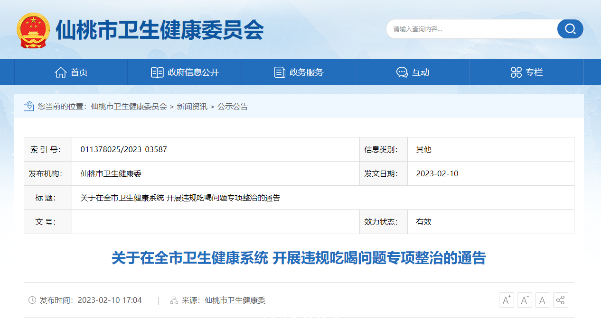Decrease font size with A- icon
The width and height of the screenshot is (601, 336).
tap(525, 300)
